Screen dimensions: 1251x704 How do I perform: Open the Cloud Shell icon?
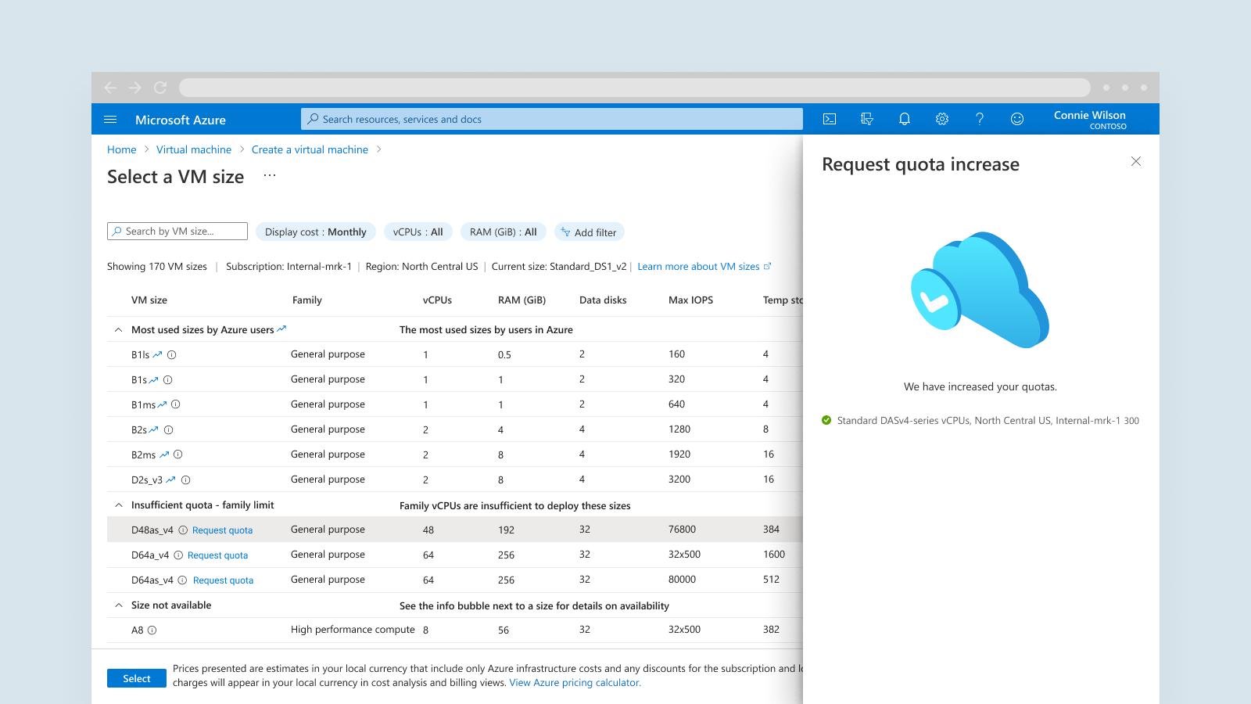pyautogui.click(x=830, y=119)
